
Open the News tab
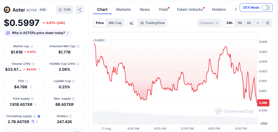pyautogui.click(x=145, y=9)
